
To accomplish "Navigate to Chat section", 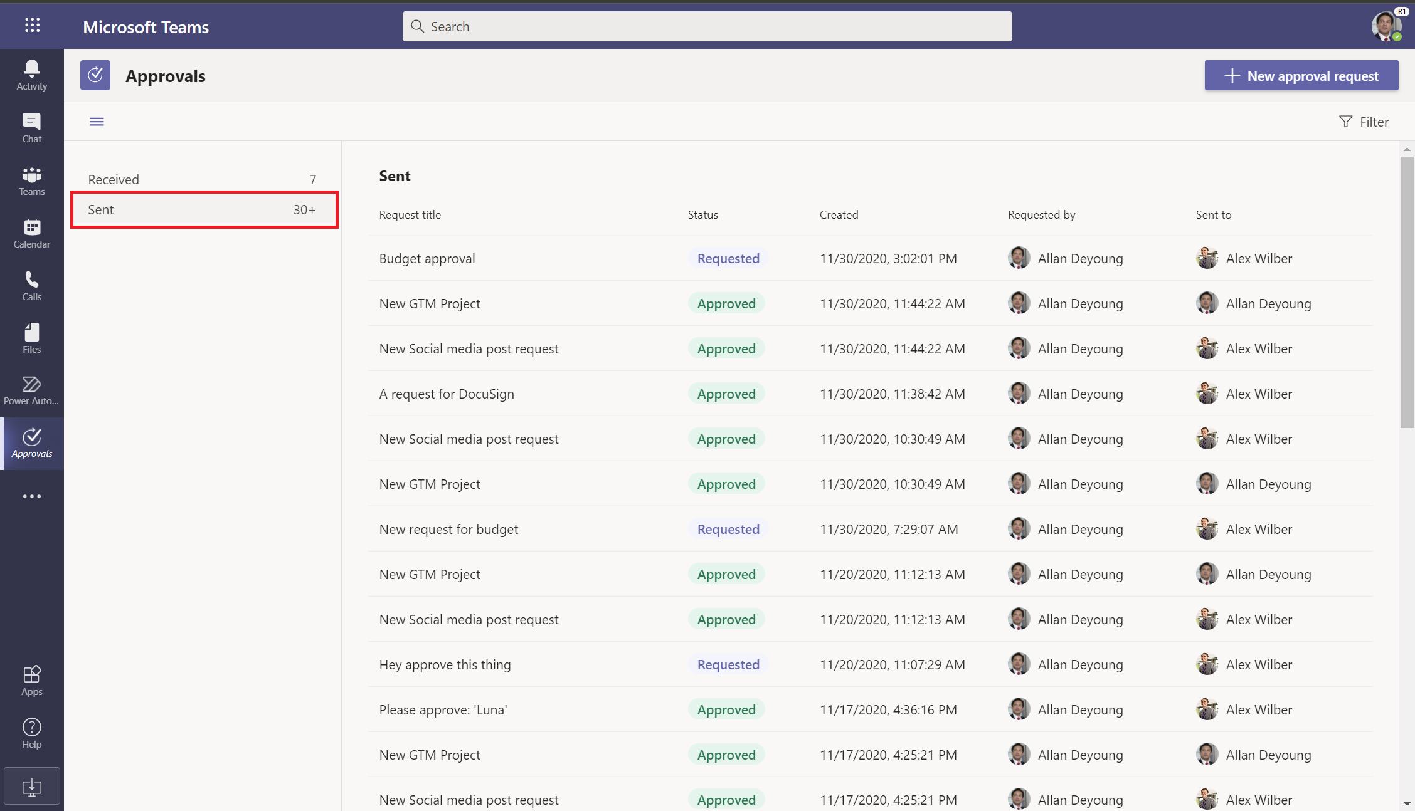I will (31, 127).
